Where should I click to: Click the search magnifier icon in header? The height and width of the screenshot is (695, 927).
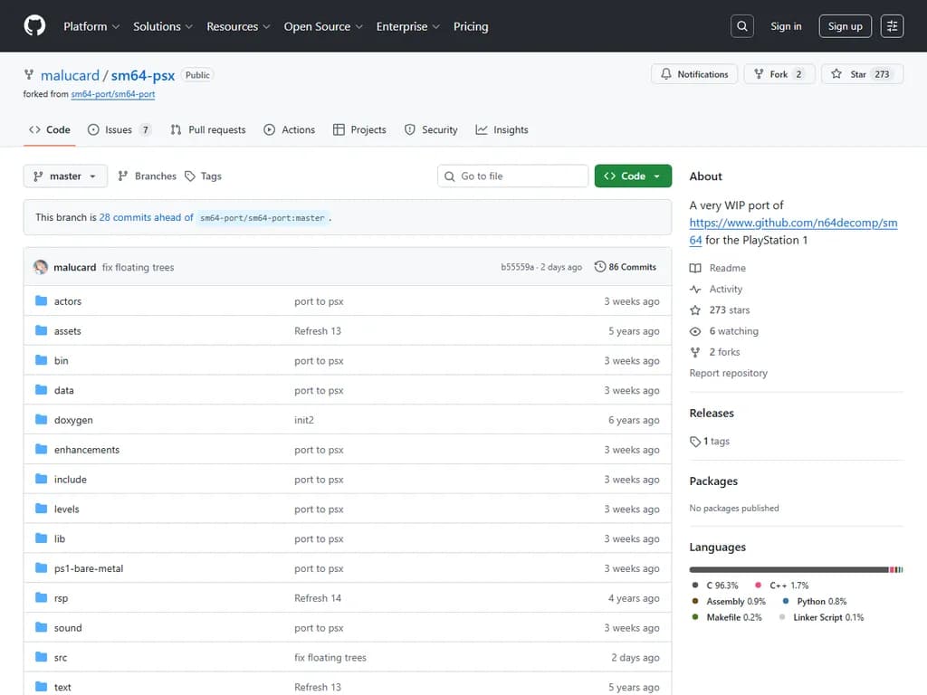point(742,26)
